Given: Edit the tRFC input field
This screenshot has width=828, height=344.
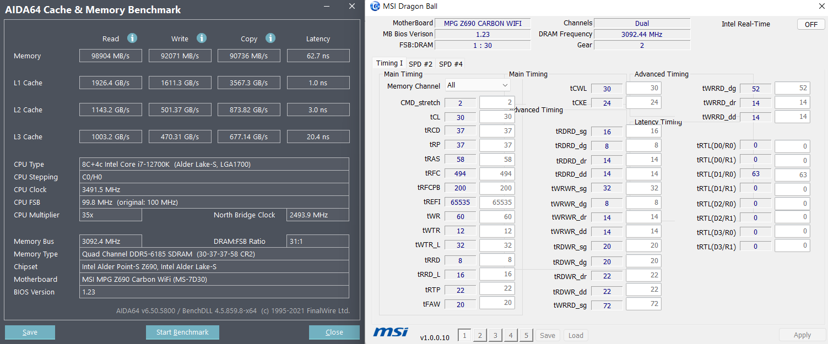Looking at the screenshot, I should pos(497,173).
